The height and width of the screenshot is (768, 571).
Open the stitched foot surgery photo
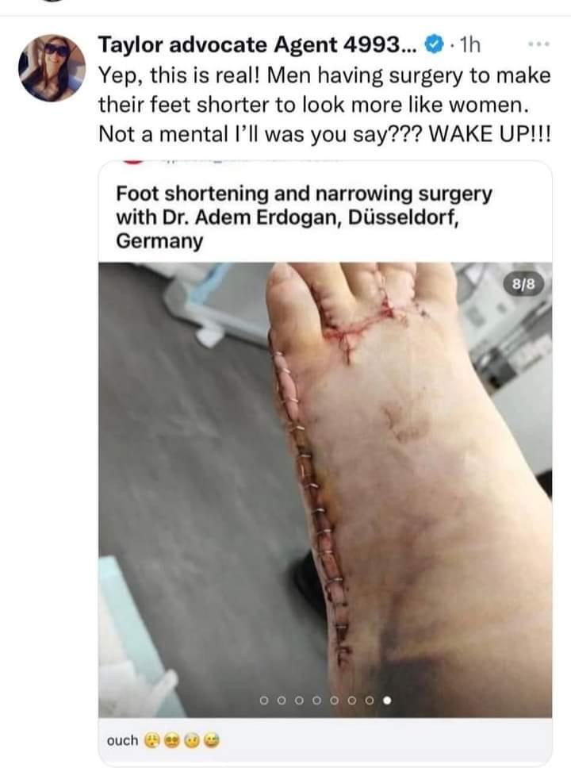pyautogui.click(x=325, y=490)
